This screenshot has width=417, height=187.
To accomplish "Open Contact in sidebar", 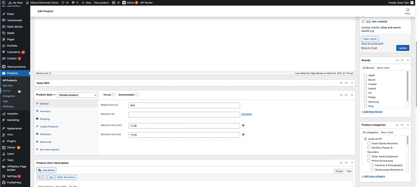I will [x=12, y=58].
